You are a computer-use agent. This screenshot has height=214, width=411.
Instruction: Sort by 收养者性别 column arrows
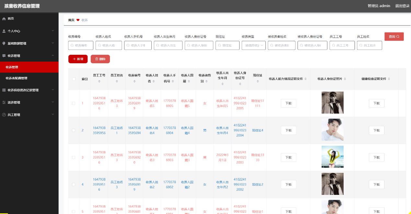206,81
